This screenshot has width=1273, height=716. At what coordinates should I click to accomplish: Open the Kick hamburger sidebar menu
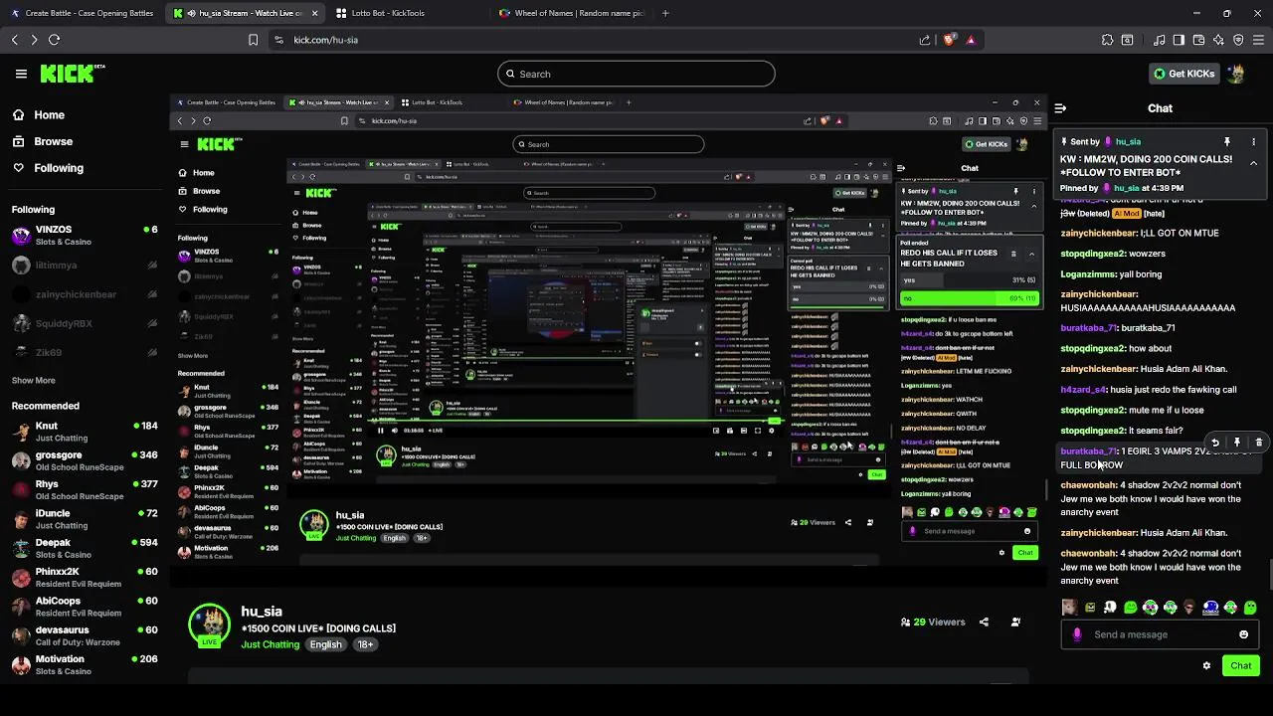click(21, 74)
